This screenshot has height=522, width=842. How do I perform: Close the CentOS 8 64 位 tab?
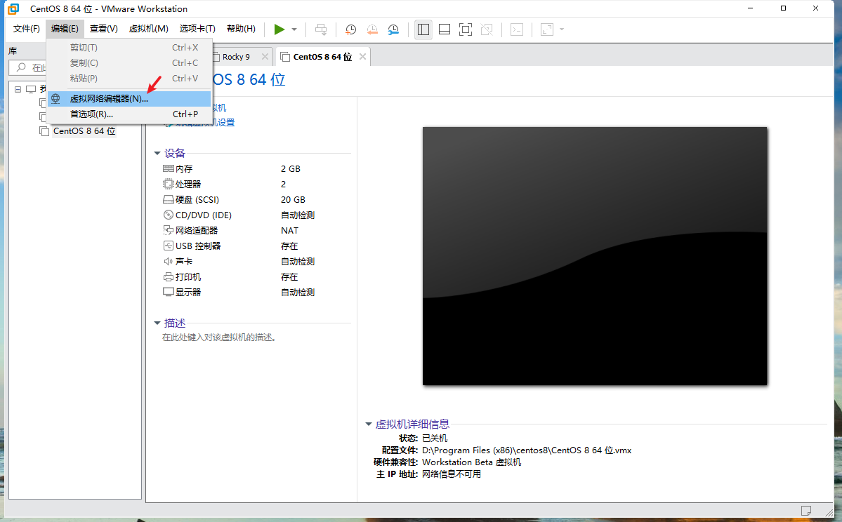pos(362,56)
